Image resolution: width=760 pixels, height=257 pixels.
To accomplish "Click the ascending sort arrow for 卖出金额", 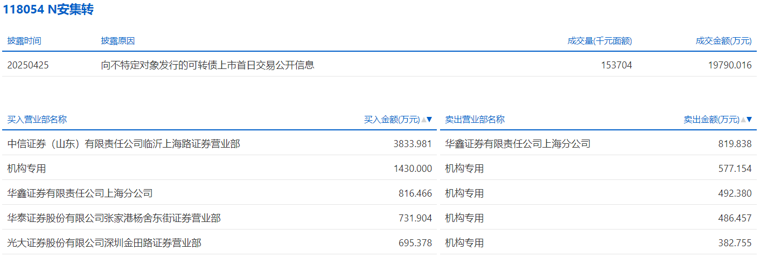I will 743,120.
